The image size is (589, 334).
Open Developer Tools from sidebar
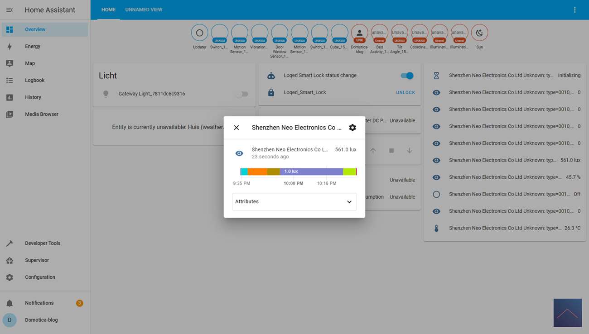(x=43, y=243)
